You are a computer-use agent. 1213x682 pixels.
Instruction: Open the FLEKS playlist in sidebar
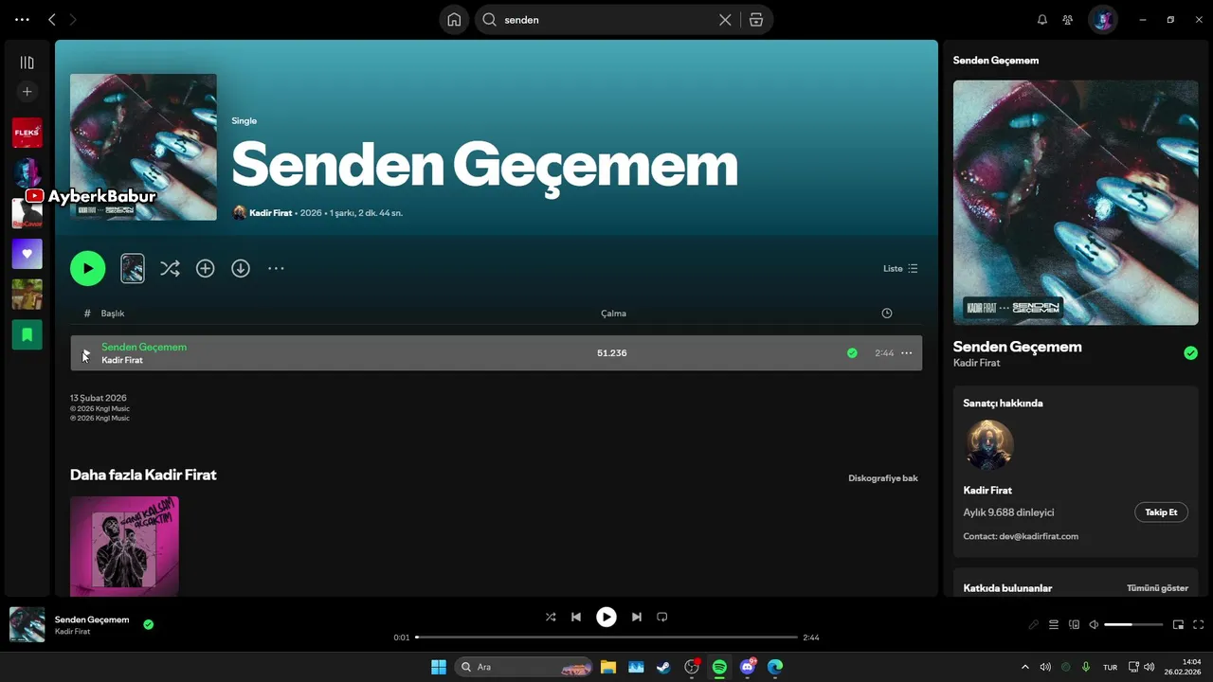pyautogui.click(x=27, y=133)
